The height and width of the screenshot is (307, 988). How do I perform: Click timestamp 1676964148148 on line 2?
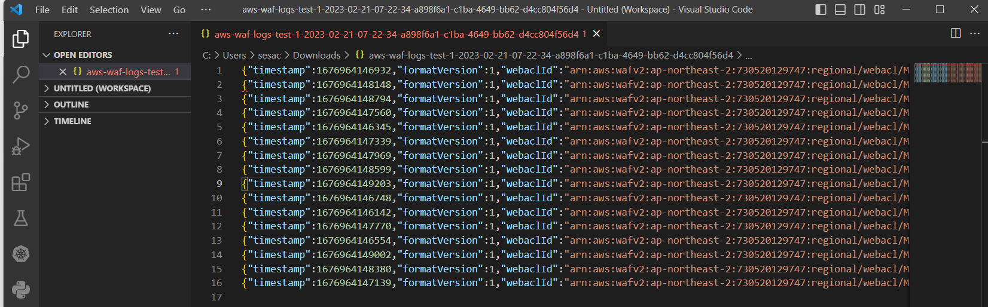354,84
